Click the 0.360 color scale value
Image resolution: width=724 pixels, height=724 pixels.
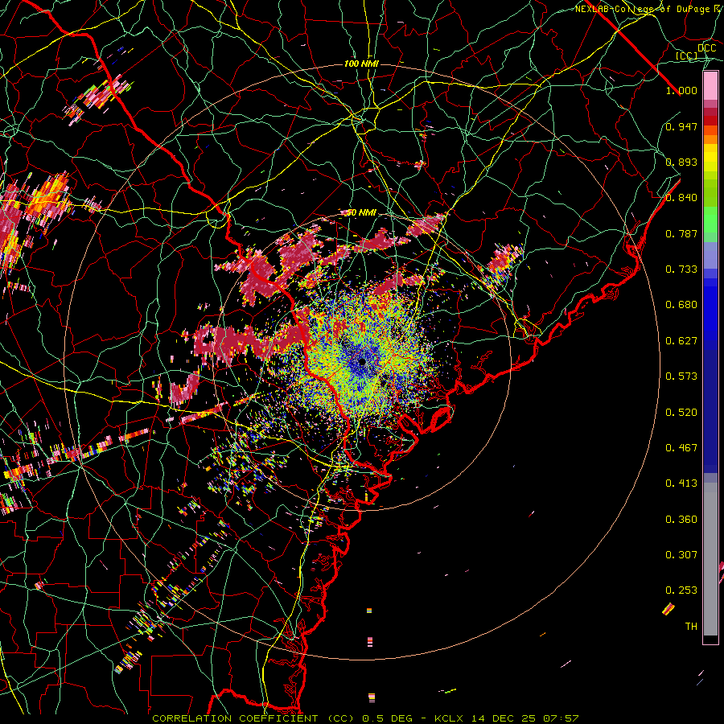pyautogui.click(x=681, y=520)
